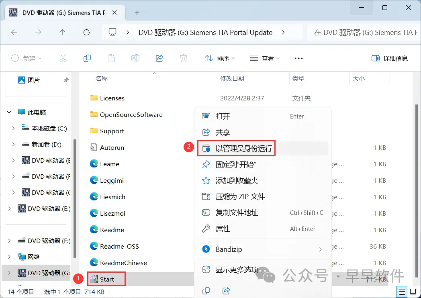The height and width of the screenshot is (298, 421).
Task: Select the OpenSourceSoftware folder
Action: [131, 114]
